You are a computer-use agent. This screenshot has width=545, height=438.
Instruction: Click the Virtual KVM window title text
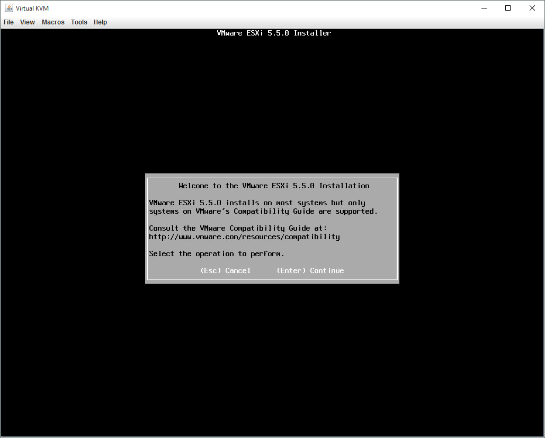[x=33, y=8]
